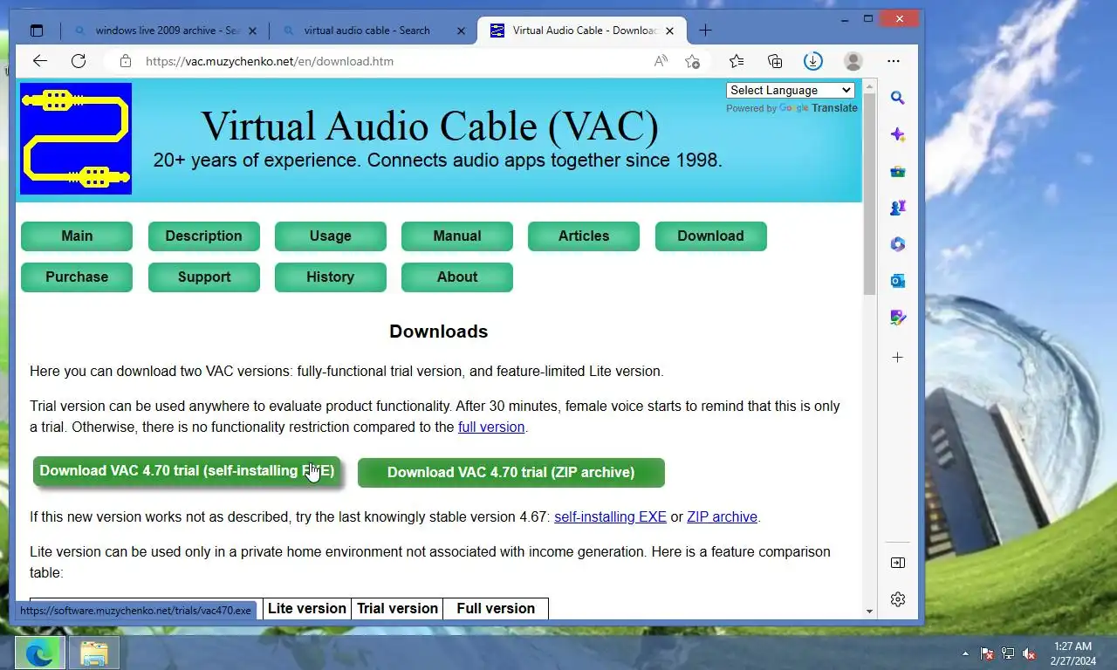Image resolution: width=1117 pixels, height=670 pixels.
Task: Open the Downloads panel icon
Action: pyautogui.click(x=812, y=61)
